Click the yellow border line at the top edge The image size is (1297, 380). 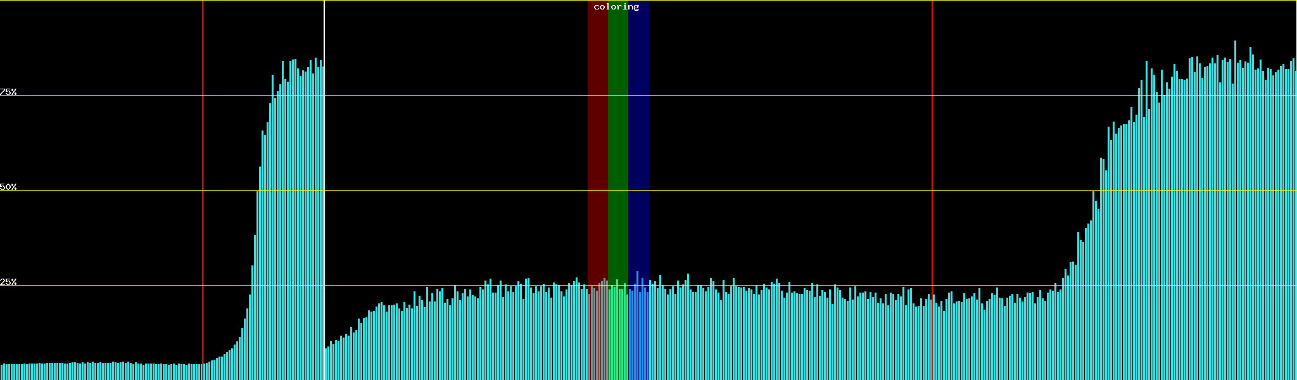[x=760, y=1]
